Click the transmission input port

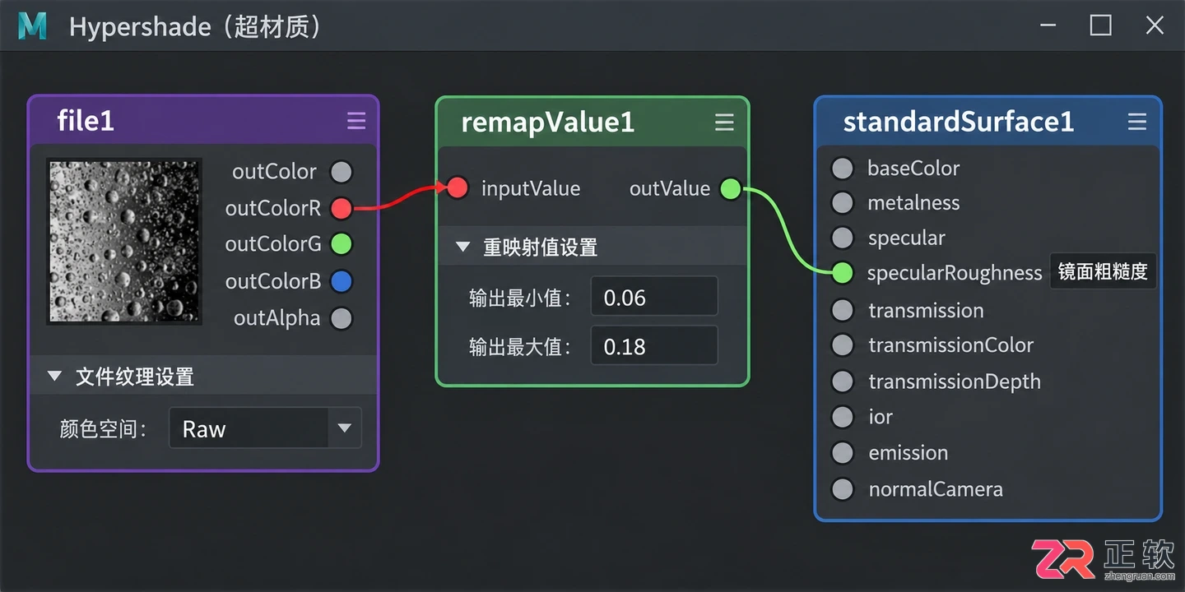843,310
